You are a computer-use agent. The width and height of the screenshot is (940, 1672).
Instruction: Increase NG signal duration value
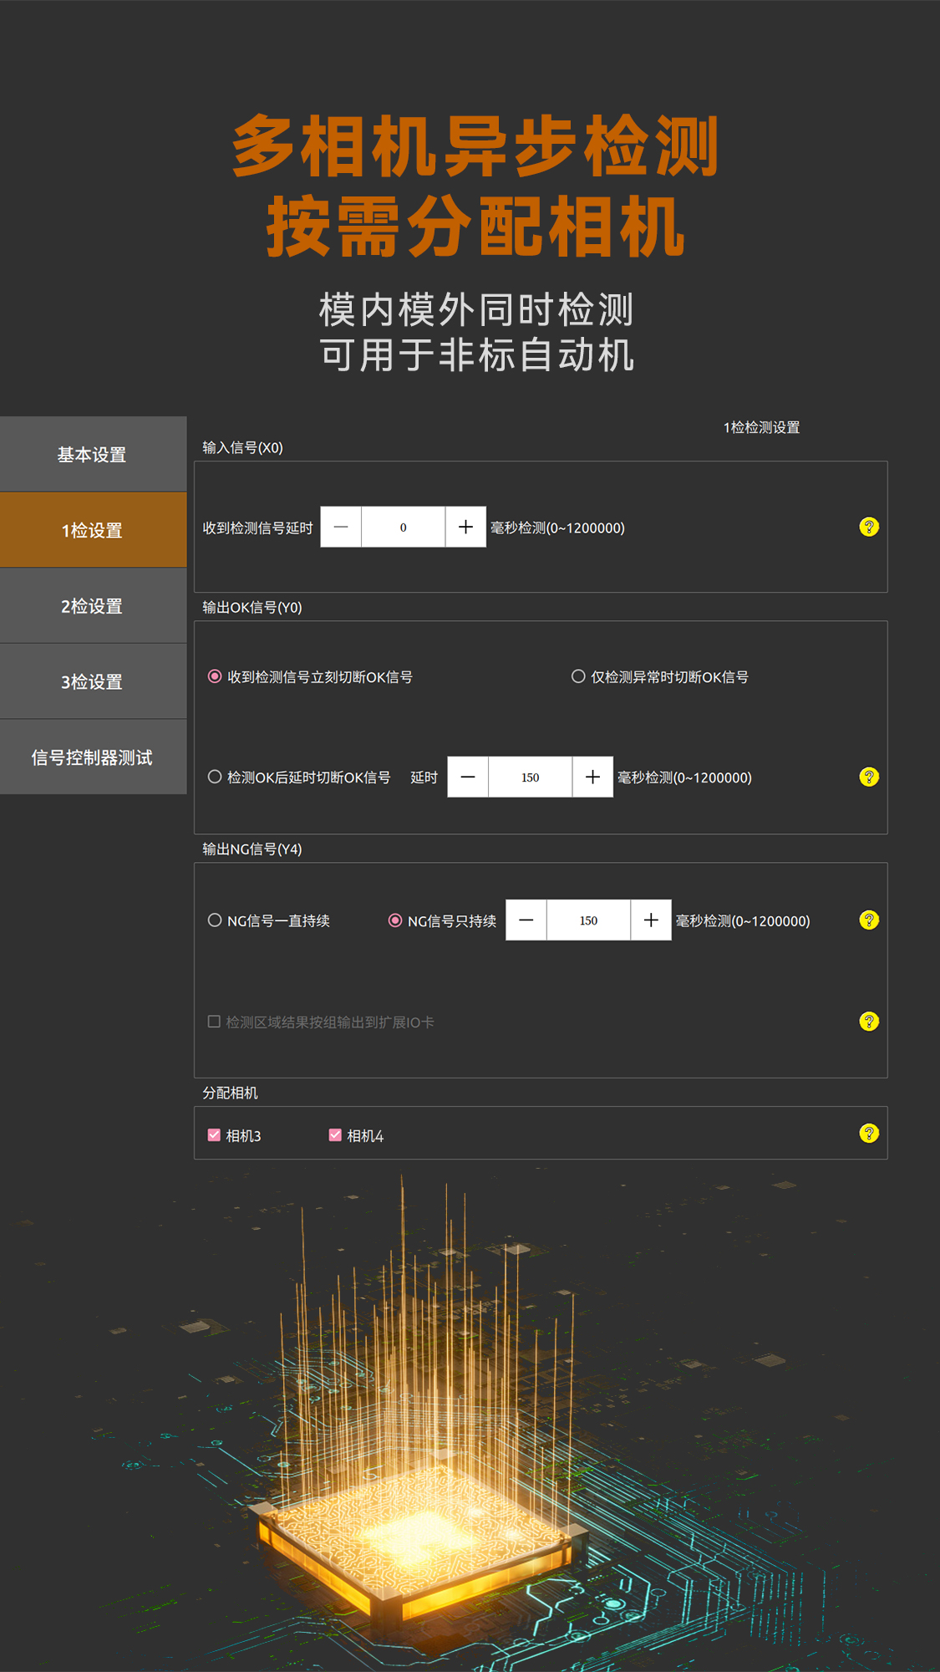pyautogui.click(x=651, y=920)
